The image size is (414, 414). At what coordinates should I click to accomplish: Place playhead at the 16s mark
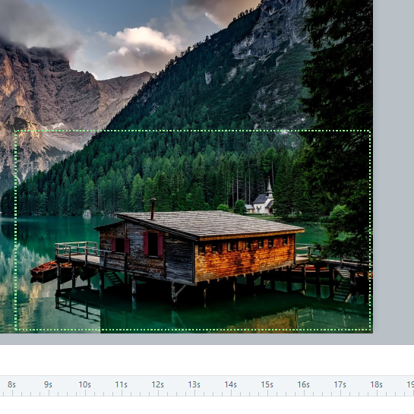(x=303, y=384)
